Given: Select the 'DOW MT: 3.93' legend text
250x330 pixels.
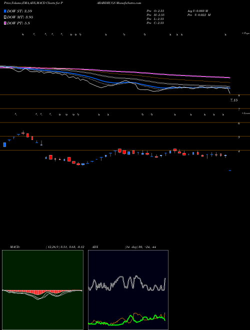Looking at the screenshot, I should tap(20, 17).
